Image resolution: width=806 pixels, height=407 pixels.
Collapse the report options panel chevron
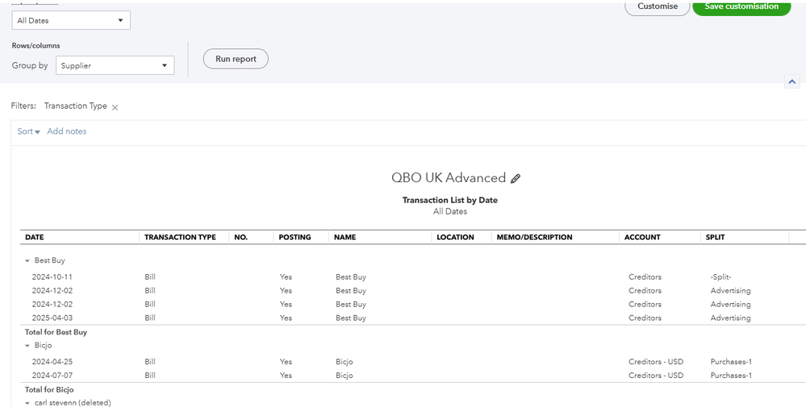click(791, 82)
